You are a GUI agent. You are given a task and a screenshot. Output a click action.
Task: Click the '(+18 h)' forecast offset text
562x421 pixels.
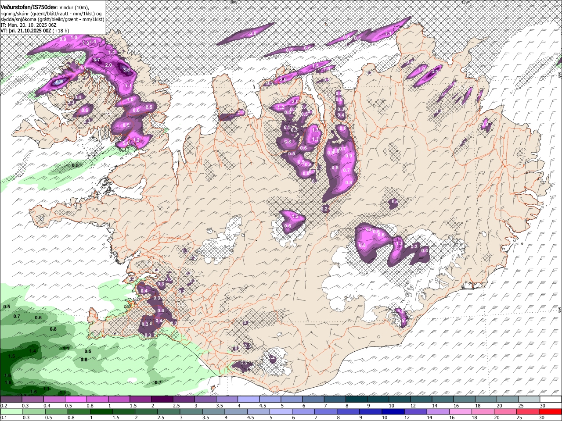pyautogui.click(x=61, y=31)
